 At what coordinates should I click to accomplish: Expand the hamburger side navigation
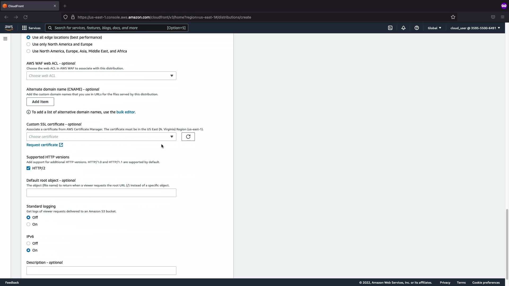click(x=5, y=39)
